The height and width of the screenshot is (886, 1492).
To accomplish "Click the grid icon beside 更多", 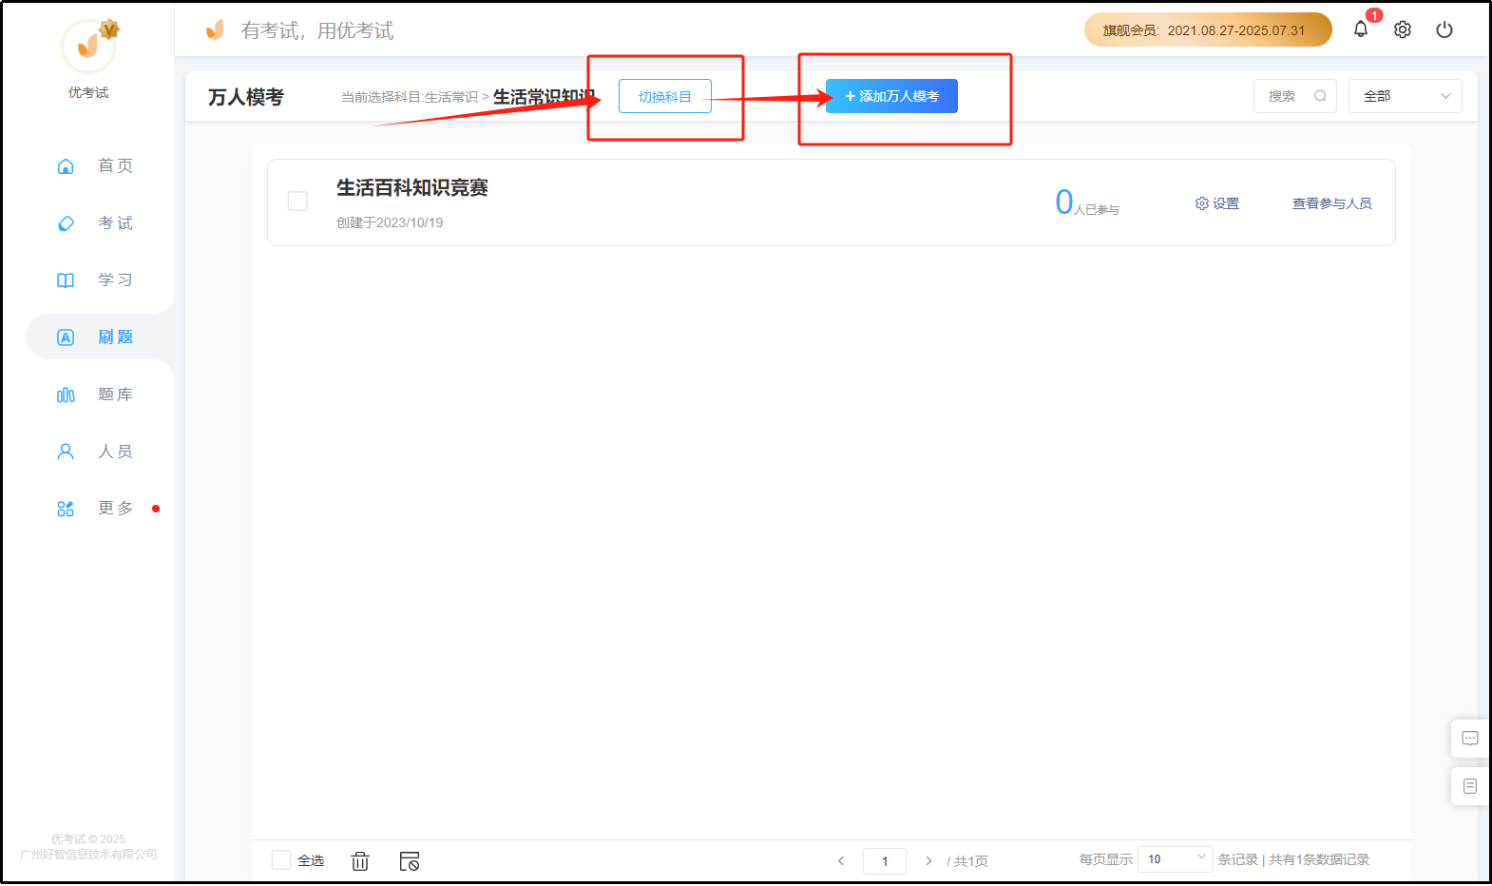I will point(66,509).
